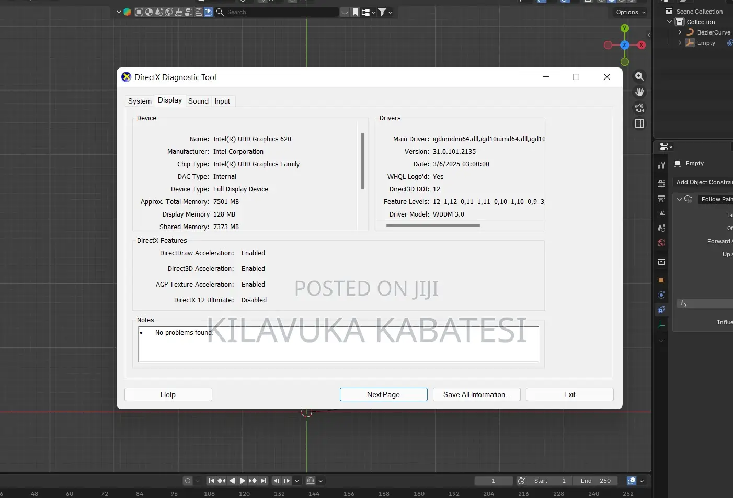Switch to the Display tab
Screen dimensions: 733x498
(x=170, y=100)
